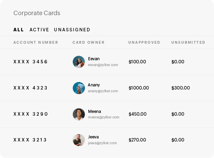Click Anany's $1000.00 unapproved amount
Screen dimensions: 214x158
[x=139, y=88]
